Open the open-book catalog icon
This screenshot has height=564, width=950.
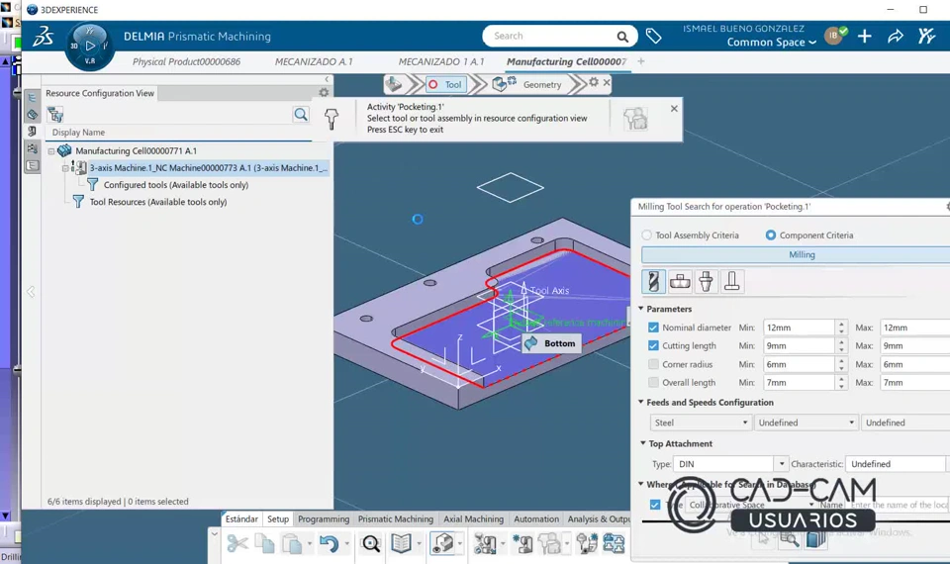[401, 543]
